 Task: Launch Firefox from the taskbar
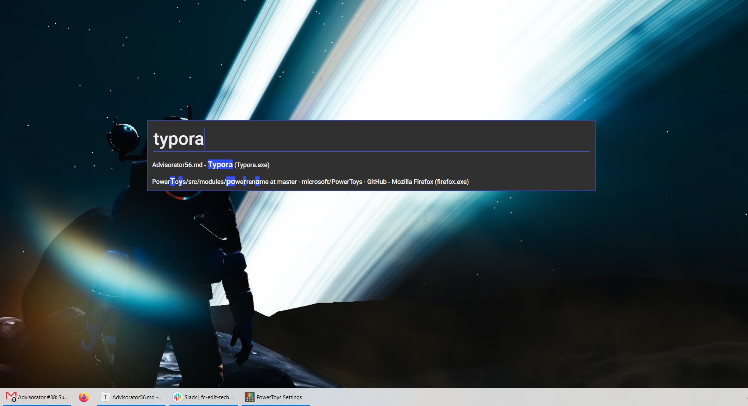pyautogui.click(x=84, y=397)
